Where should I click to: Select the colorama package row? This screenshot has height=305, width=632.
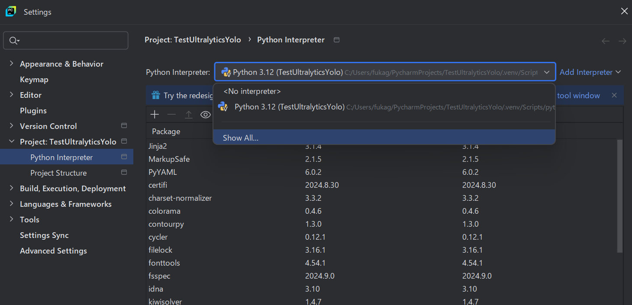click(x=382, y=211)
